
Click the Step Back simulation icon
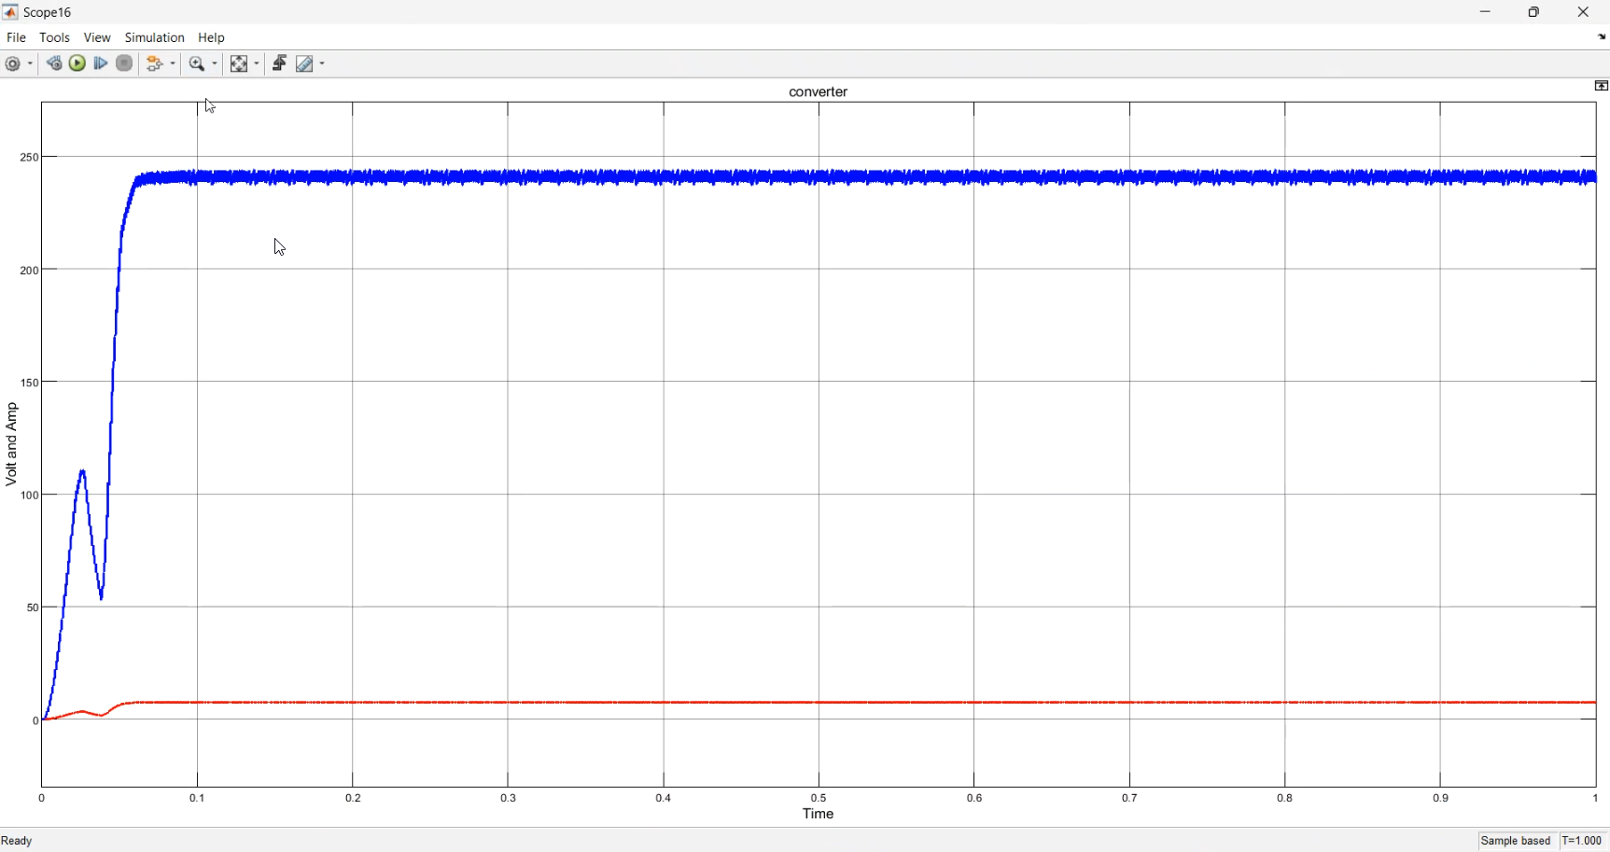(x=54, y=63)
